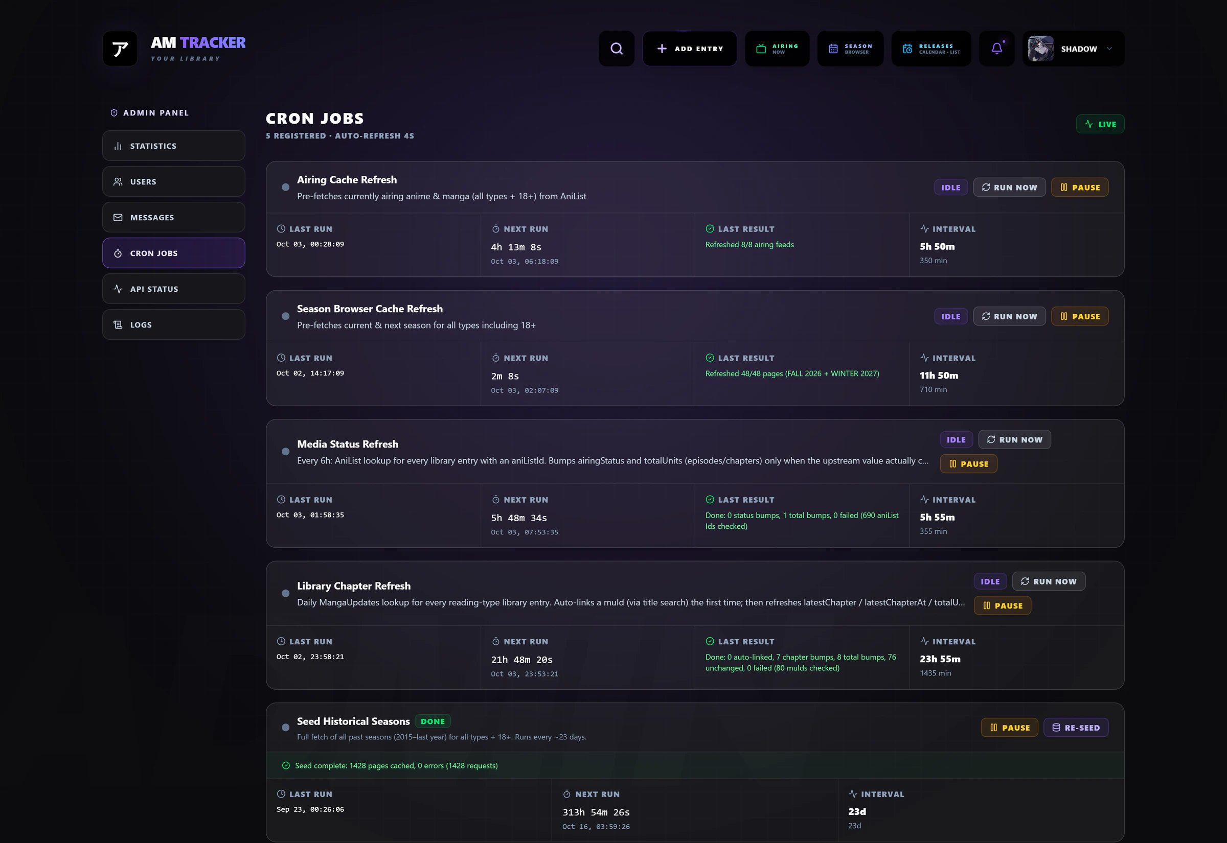Screen dimensions: 1227x843
Task: Open Messages admin section
Action: [x=173, y=217]
